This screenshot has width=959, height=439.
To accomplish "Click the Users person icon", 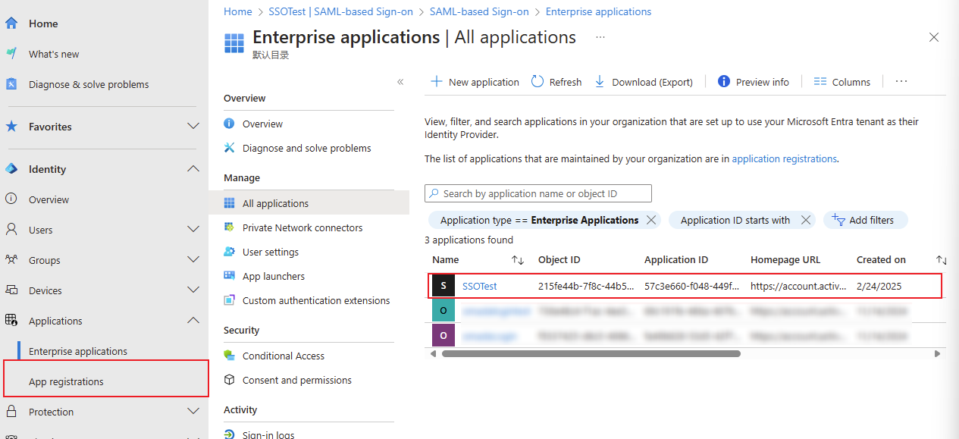I will (x=11, y=230).
